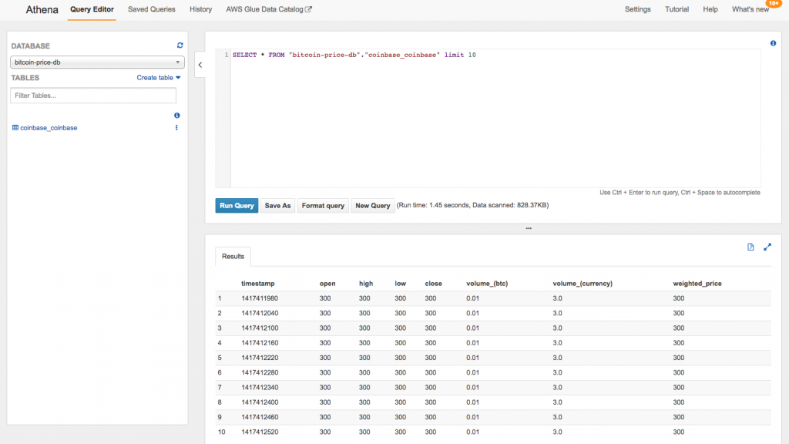The height and width of the screenshot is (444, 789).
Task: Start a New Query
Action: coord(372,206)
